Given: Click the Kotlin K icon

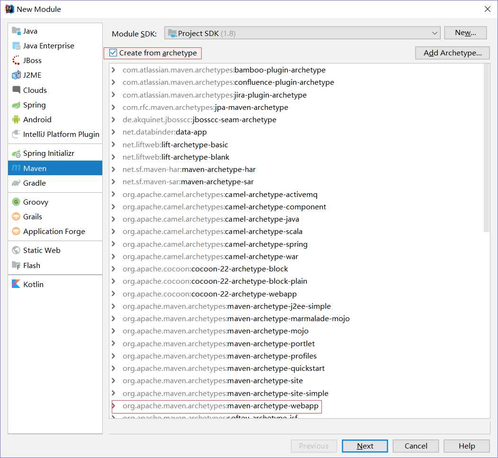Looking at the screenshot, I should point(16,284).
